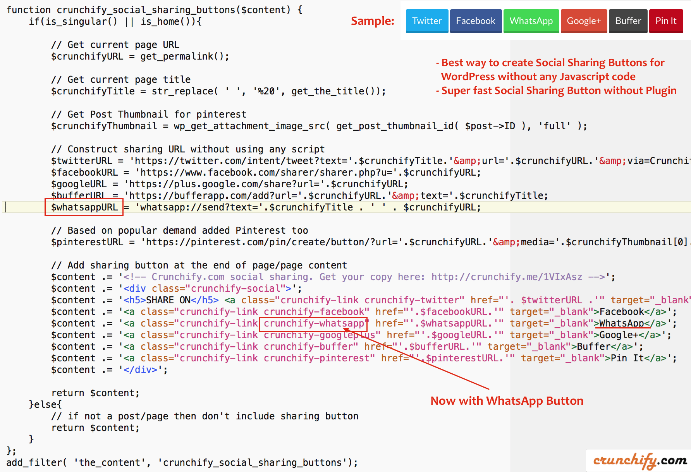Click the underlined WhatsApp anchor text
This screenshot has height=472, width=691.
click(x=621, y=323)
